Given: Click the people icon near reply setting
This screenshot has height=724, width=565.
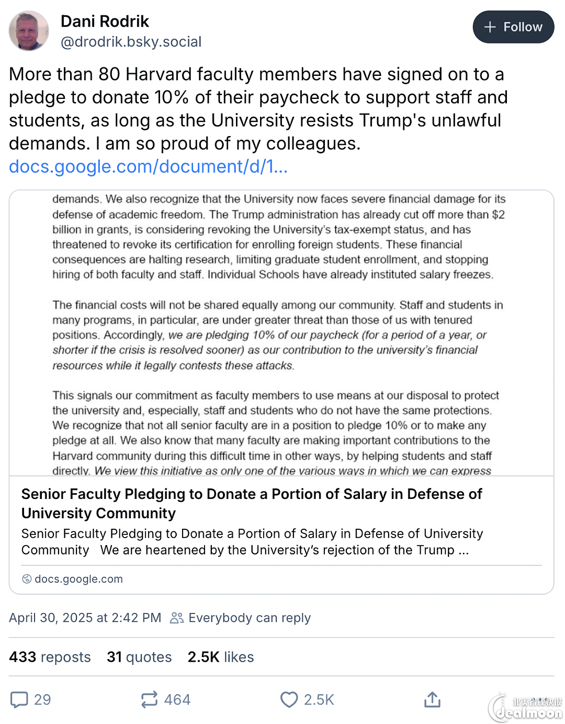Looking at the screenshot, I should point(177,618).
